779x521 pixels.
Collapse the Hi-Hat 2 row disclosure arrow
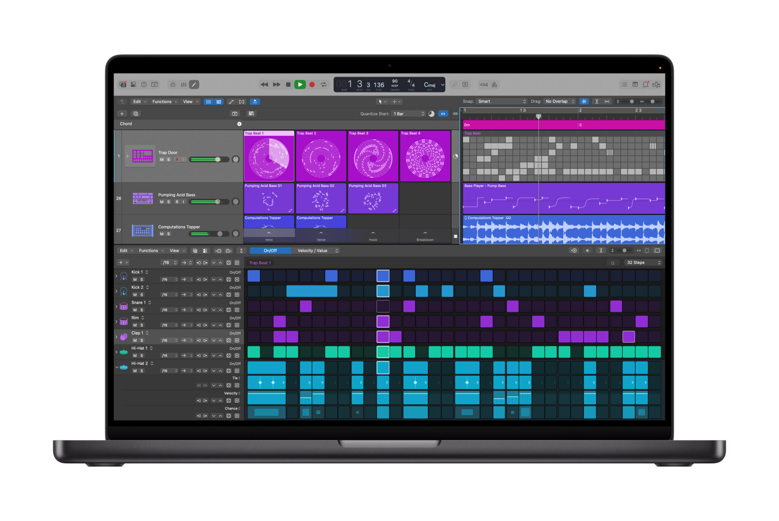[117, 367]
